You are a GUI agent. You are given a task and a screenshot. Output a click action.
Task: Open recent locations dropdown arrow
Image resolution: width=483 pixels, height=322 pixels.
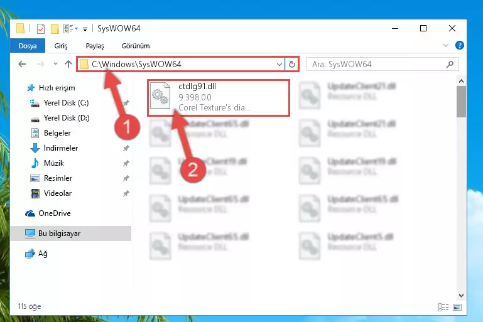(55, 64)
